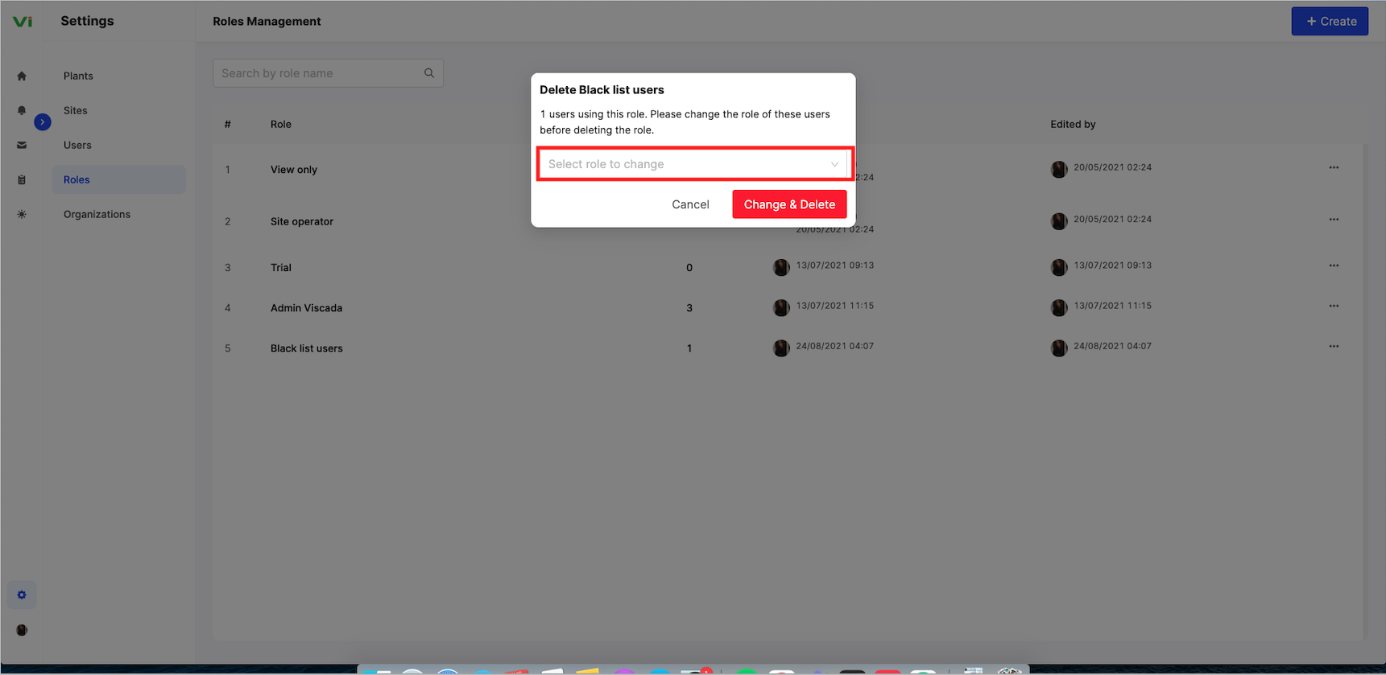Click editor avatar in Black list users row

pyautogui.click(x=1059, y=348)
